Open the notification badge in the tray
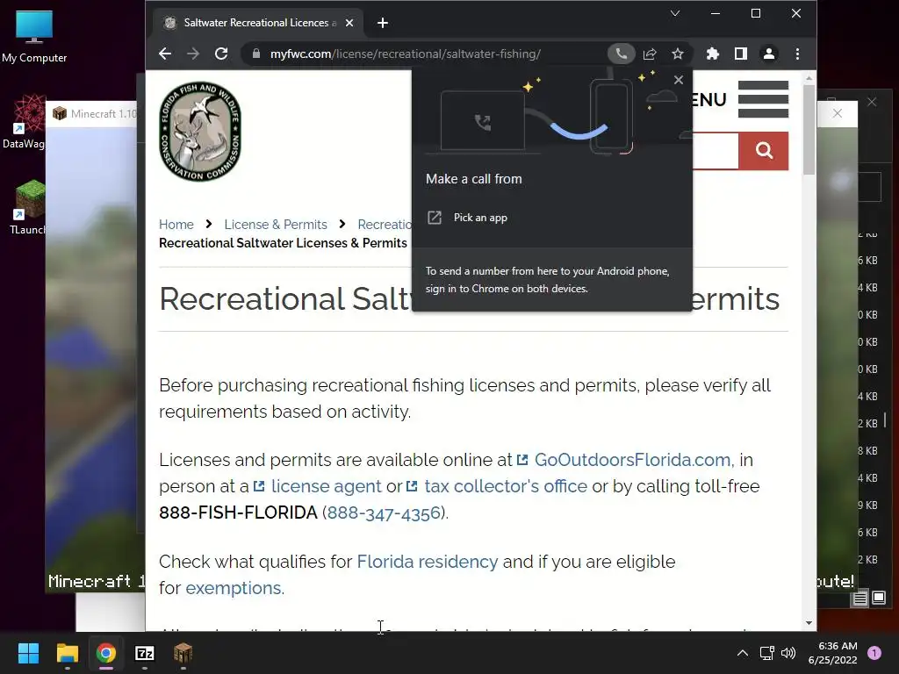 (x=874, y=653)
